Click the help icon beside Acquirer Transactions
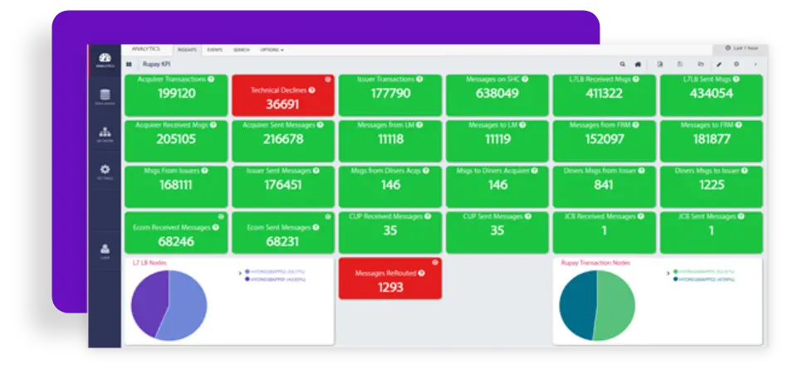 211,80
